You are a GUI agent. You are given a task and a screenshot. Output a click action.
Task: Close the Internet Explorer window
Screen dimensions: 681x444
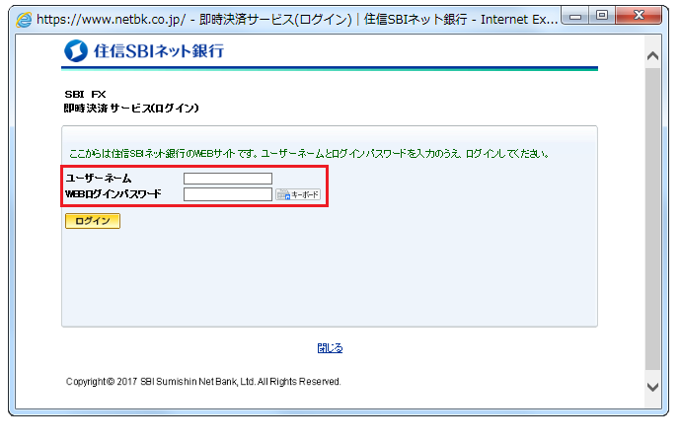click(639, 16)
